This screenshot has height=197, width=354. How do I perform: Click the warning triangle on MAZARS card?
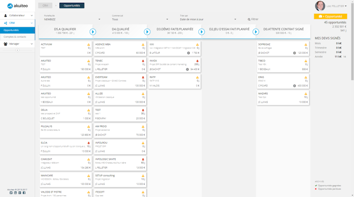[x=306, y=94]
